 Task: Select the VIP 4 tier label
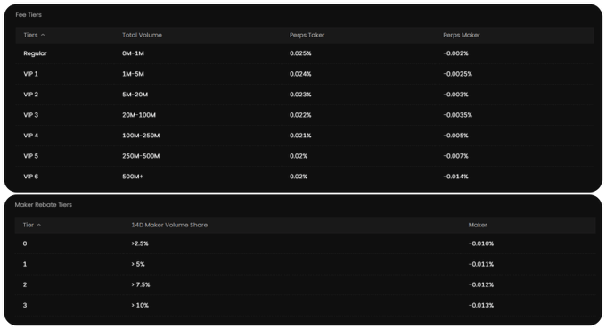pos(31,136)
